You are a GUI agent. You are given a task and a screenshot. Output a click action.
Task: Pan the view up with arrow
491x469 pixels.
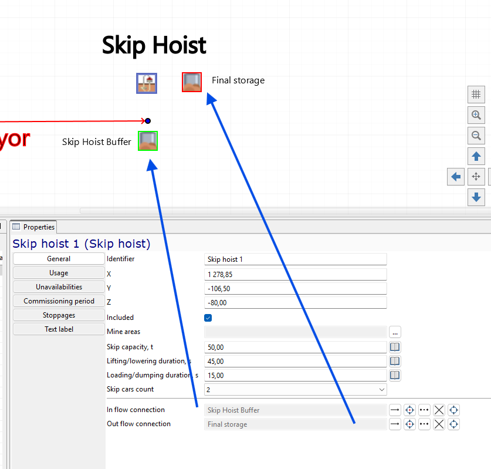tap(476, 156)
